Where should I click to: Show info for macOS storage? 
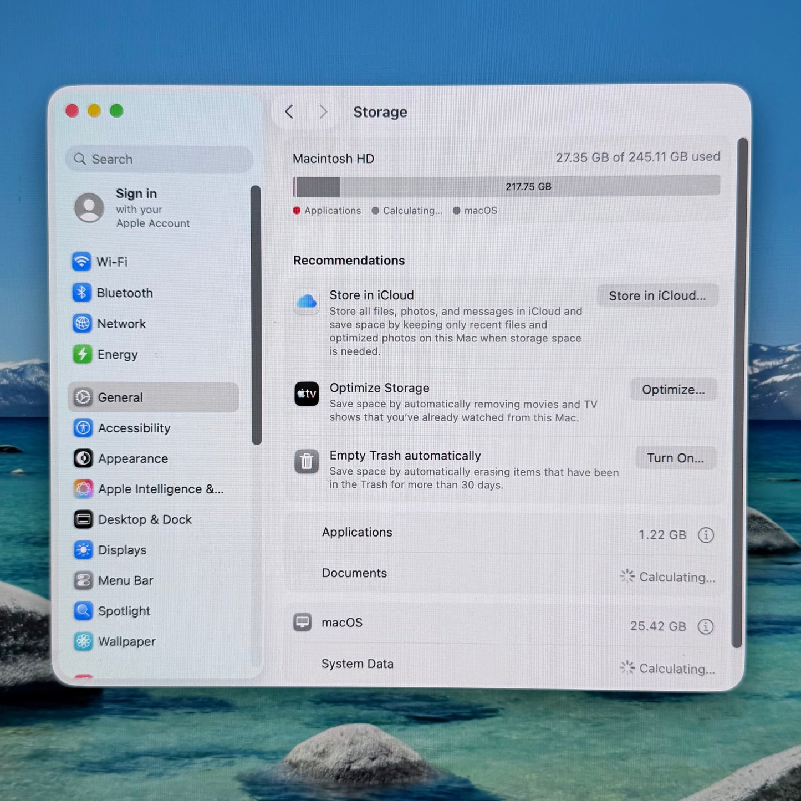[705, 626]
